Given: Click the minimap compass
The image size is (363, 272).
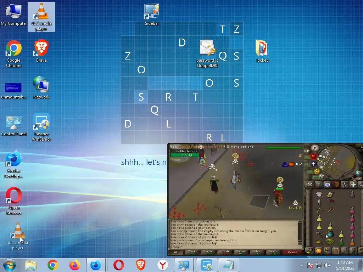Looking at the screenshot, I should click(x=315, y=148).
